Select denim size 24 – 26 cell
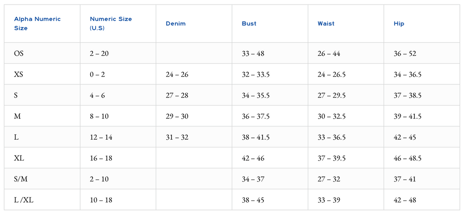Viewport: 464px width, 215px height. tap(177, 74)
